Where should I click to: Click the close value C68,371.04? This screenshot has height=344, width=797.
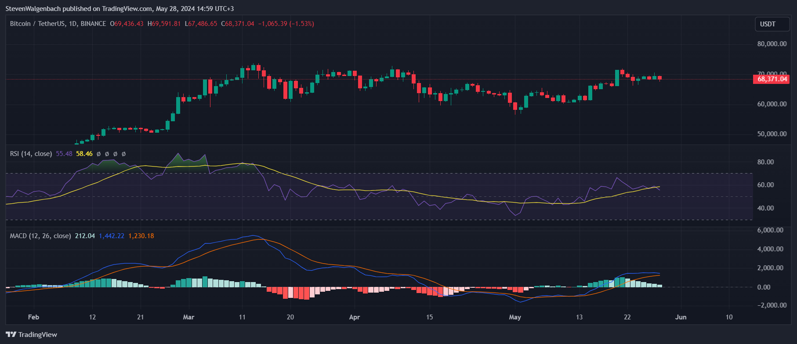(x=238, y=24)
